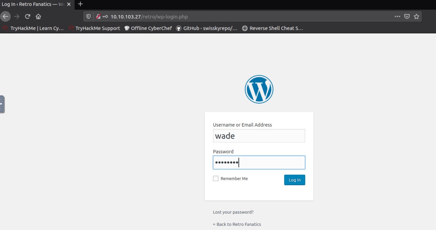Click the insecure connection lock icon
Screen dimensions: 436x230
pos(98,17)
